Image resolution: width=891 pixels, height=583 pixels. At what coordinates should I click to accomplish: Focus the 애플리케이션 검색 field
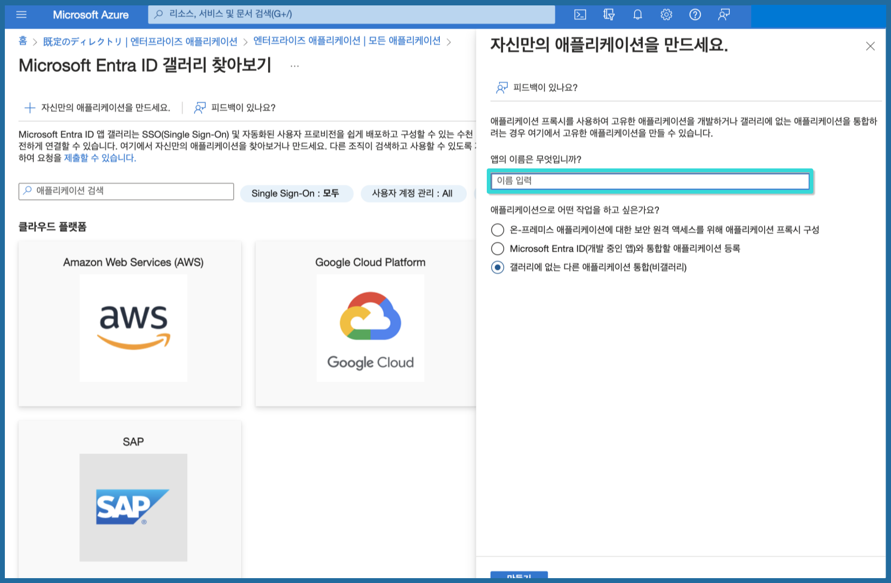[x=126, y=191]
